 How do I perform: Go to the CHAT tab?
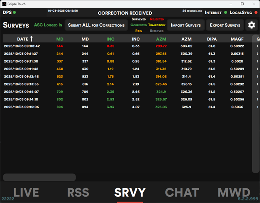pyautogui.click(x=182, y=192)
